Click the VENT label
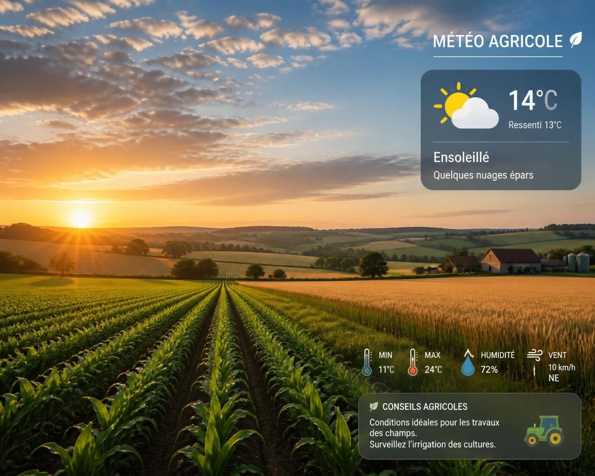The width and height of the screenshot is (595, 476). click(557, 355)
